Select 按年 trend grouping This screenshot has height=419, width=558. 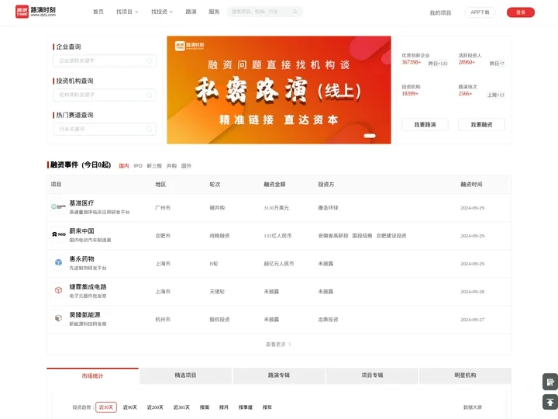click(267, 407)
